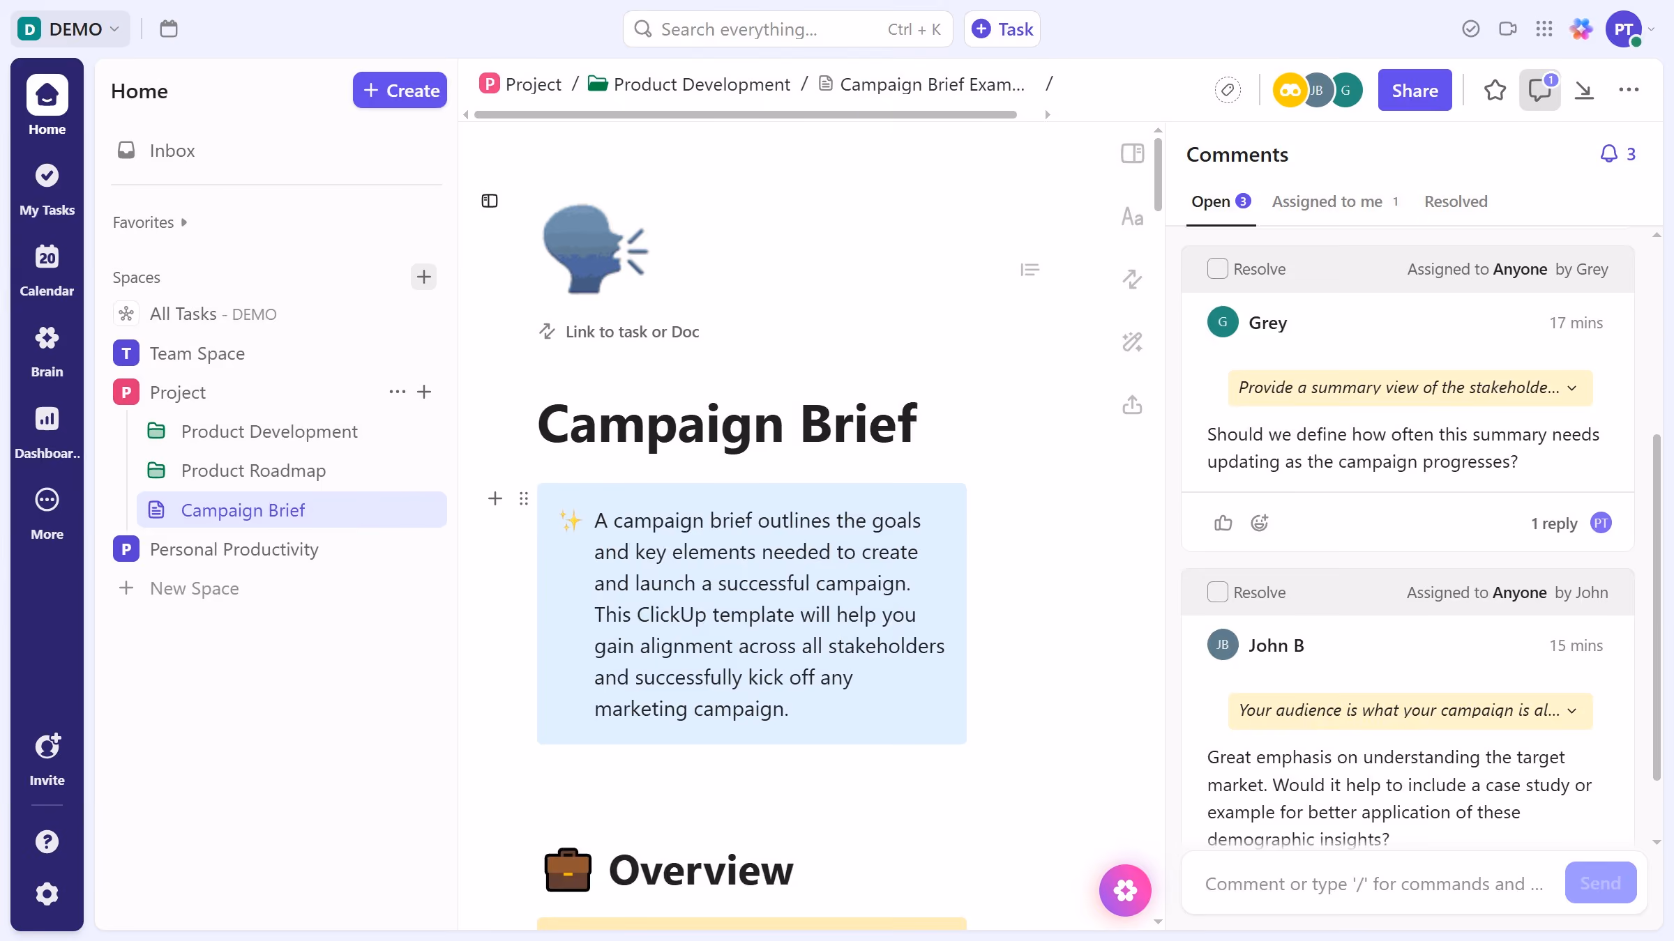Click the colorful AI flower icon in top bar
The image size is (1674, 941).
1581,29
